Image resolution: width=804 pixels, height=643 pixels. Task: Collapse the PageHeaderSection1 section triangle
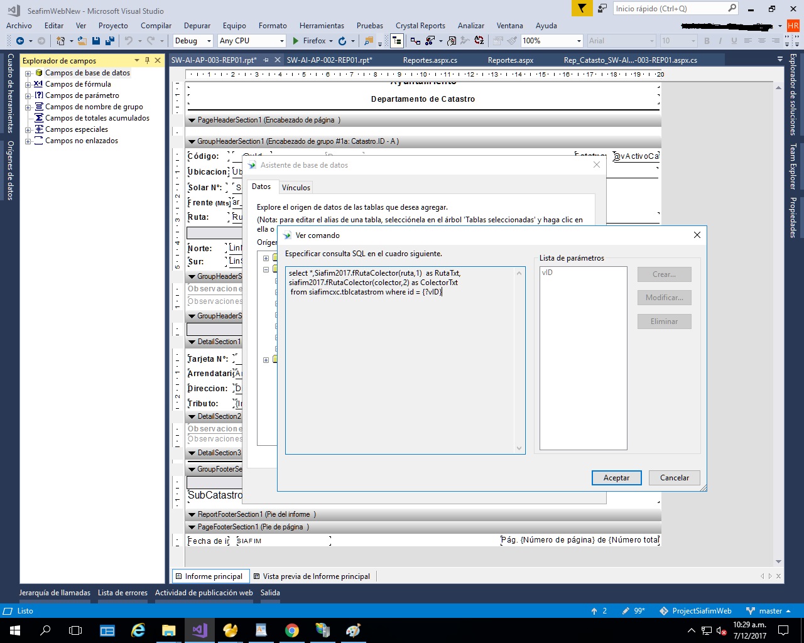coord(192,120)
